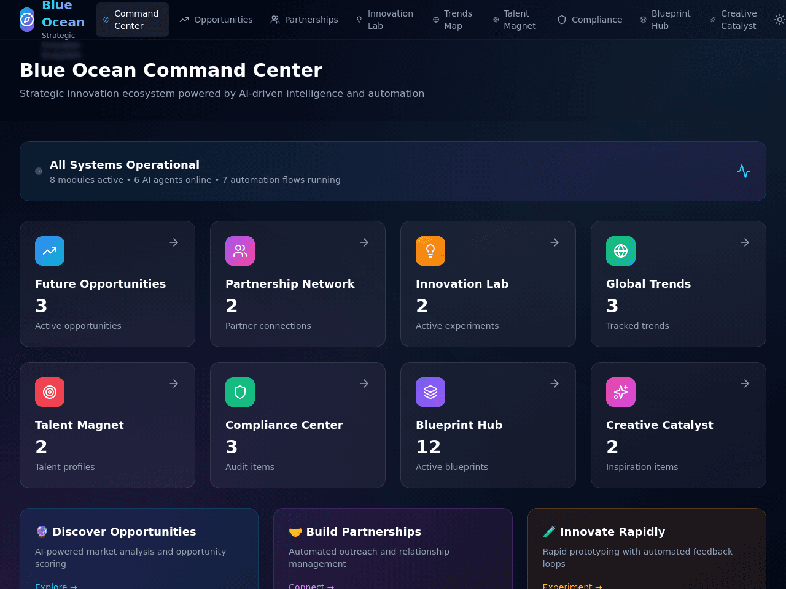Open Blueprint Hub card via its arrow
Screen dimensions: 786x589
pos(554,383)
